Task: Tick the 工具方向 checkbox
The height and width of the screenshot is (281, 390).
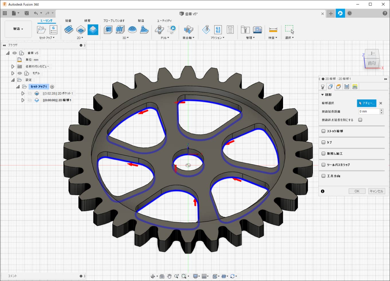Action: [x=323, y=176]
